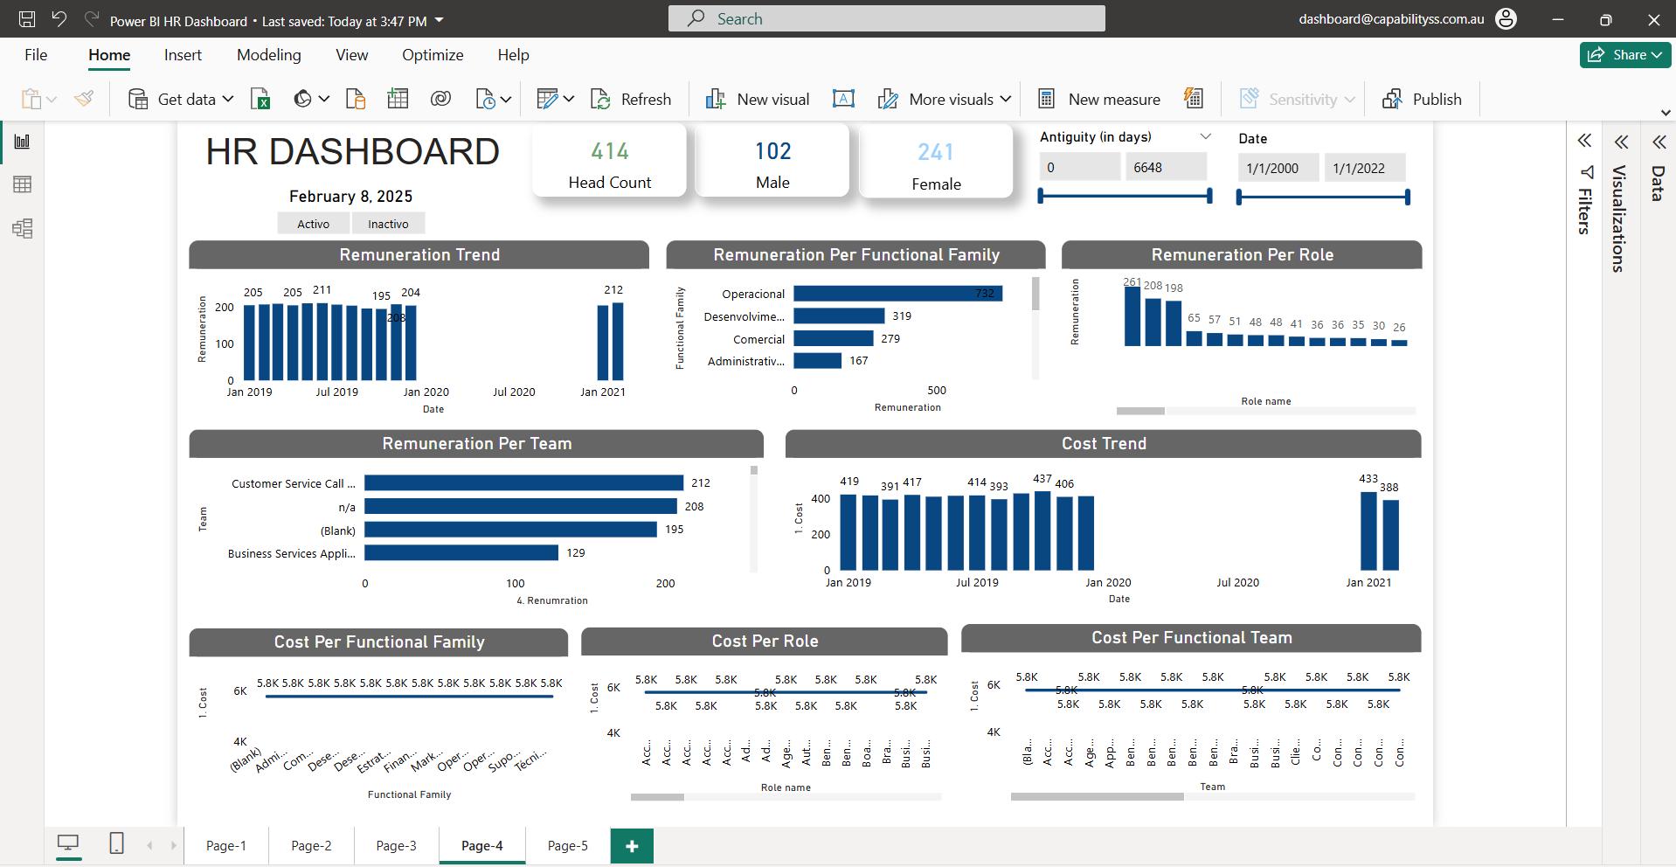Click the Share button

1624,54
